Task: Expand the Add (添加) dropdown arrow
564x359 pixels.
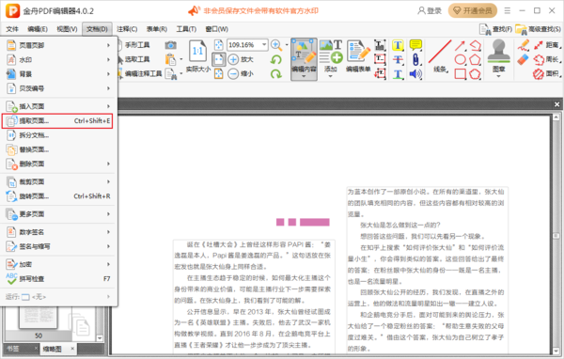Action: coord(331,76)
